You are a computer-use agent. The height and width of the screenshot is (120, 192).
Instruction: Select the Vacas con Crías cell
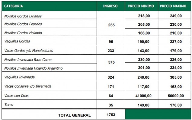[49, 95]
